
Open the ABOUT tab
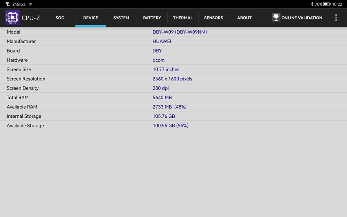244,18
